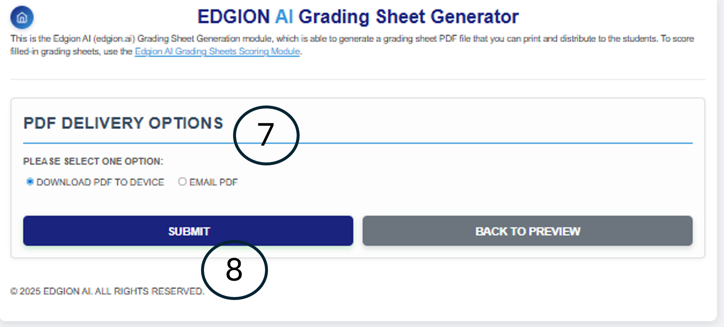The height and width of the screenshot is (327, 724).
Task: Click the circled number 8 annotation
Action: point(234,270)
